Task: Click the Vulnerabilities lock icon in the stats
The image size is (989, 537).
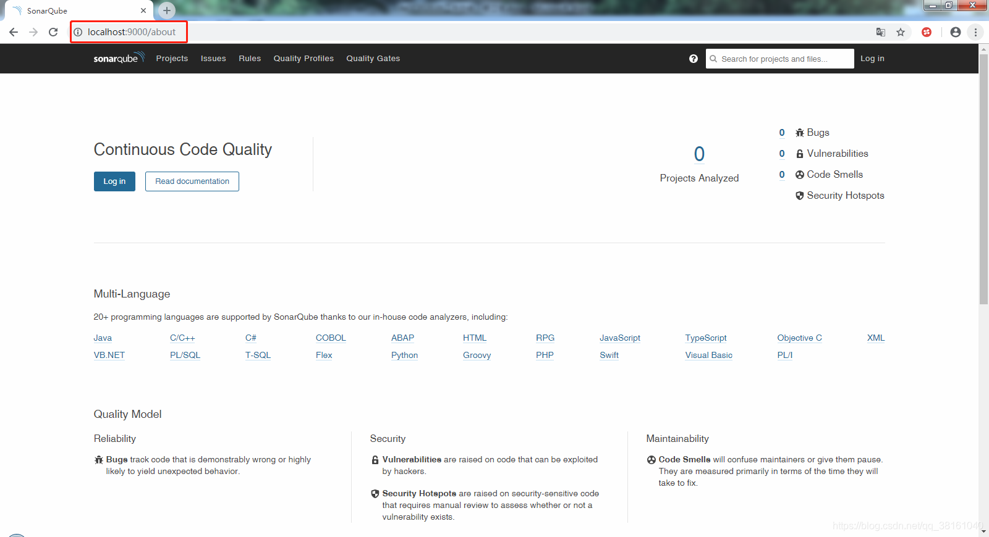Action: 800,154
